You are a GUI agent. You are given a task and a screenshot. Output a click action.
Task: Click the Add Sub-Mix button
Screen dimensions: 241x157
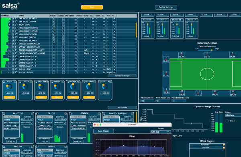tap(122, 107)
